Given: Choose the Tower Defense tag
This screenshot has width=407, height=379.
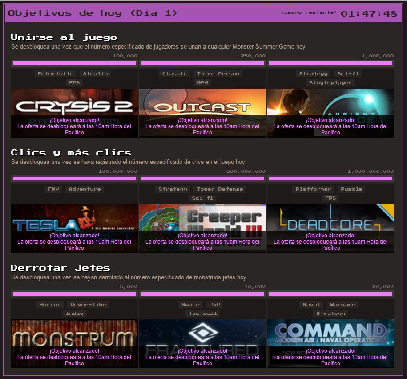Looking at the screenshot, I should (220, 189).
